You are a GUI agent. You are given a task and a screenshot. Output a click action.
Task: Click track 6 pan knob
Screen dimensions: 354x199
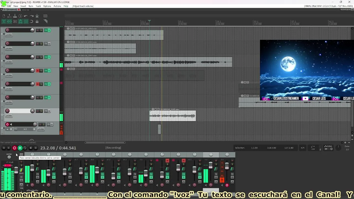[x=32, y=30]
